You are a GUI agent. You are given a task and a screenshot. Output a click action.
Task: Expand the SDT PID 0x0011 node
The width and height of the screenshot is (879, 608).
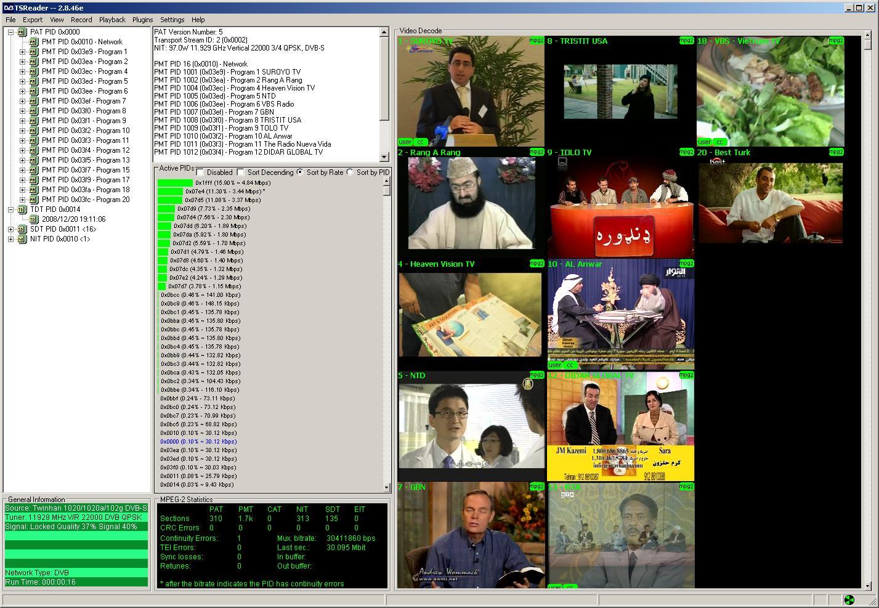click(10, 229)
